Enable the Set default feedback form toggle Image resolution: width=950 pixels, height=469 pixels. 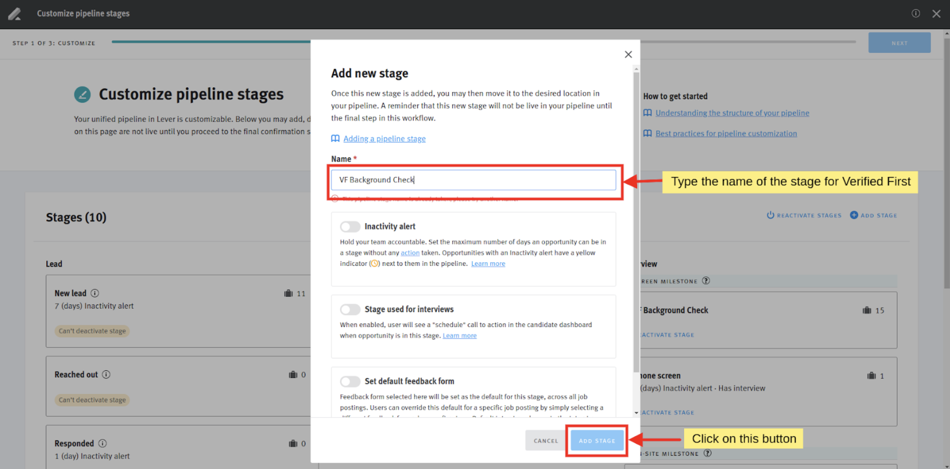pos(350,381)
